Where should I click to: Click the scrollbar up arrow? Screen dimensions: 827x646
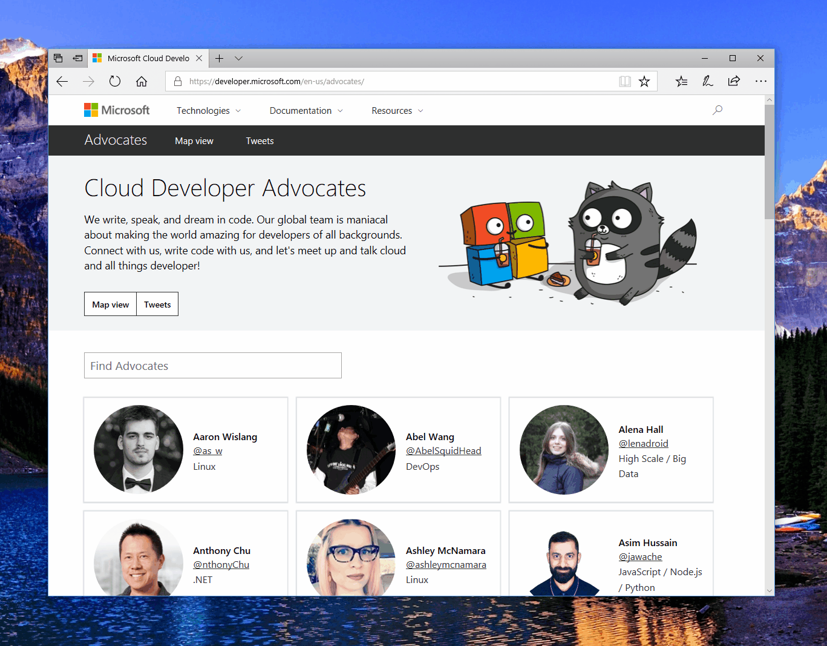tap(769, 99)
